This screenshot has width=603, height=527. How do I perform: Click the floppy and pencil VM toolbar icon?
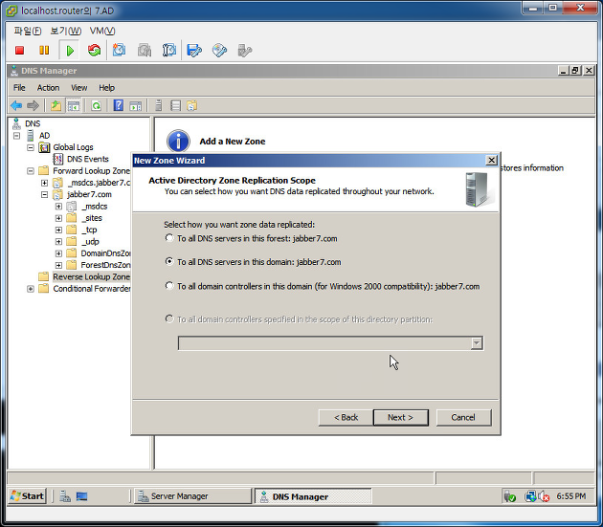194,51
